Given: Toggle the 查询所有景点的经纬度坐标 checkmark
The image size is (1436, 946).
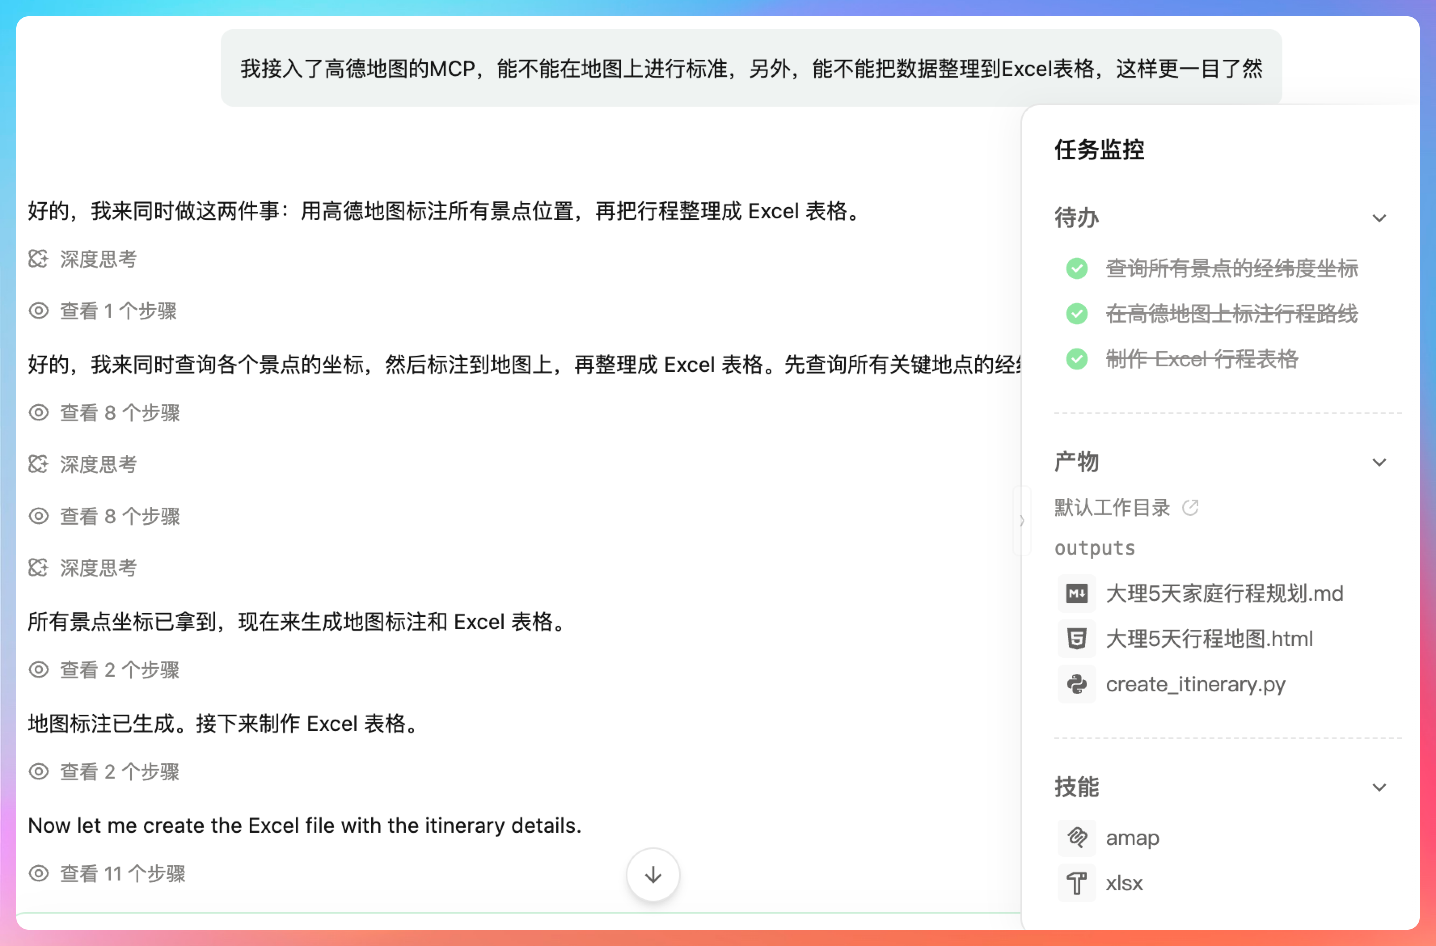Looking at the screenshot, I should (x=1077, y=268).
